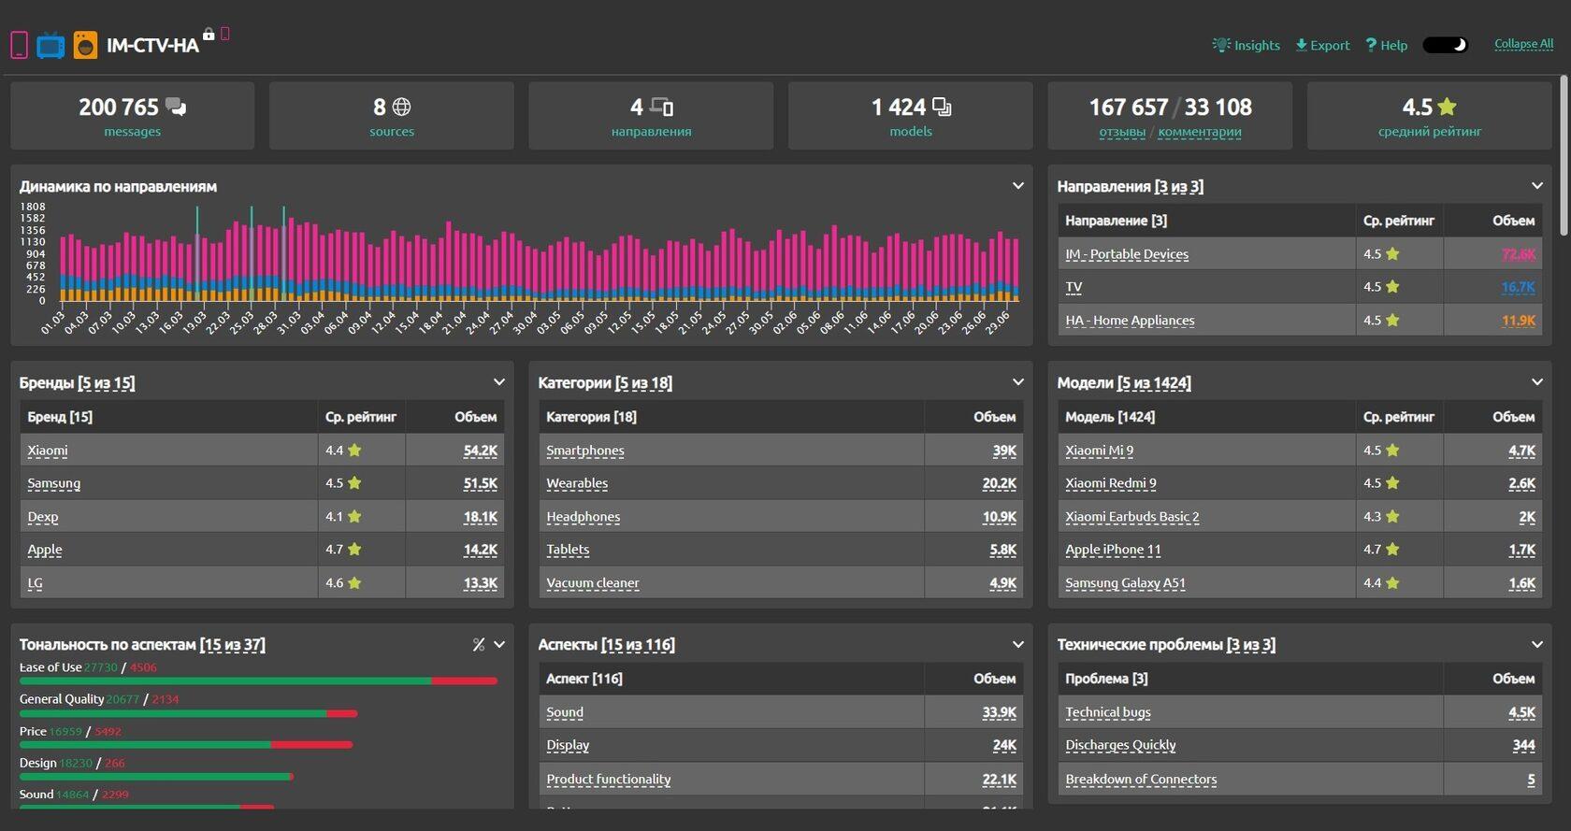
Task: Click the Help question mark icon
Action: pyautogui.click(x=1371, y=45)
